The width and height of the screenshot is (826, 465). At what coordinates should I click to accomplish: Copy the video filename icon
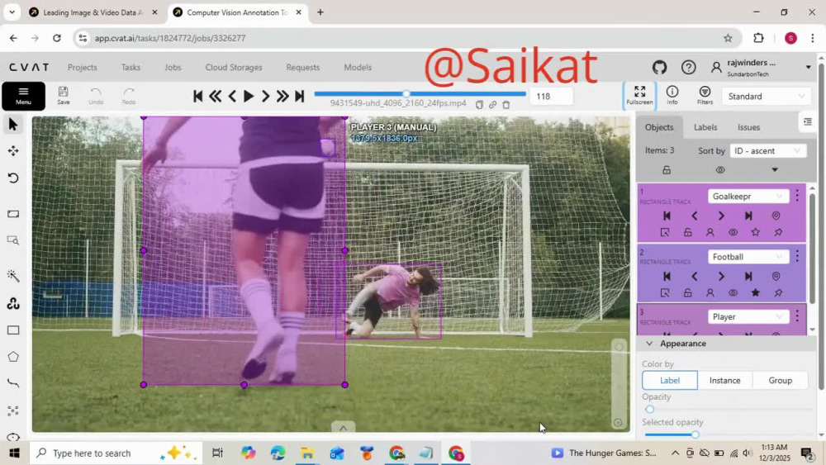click(479, 104)
